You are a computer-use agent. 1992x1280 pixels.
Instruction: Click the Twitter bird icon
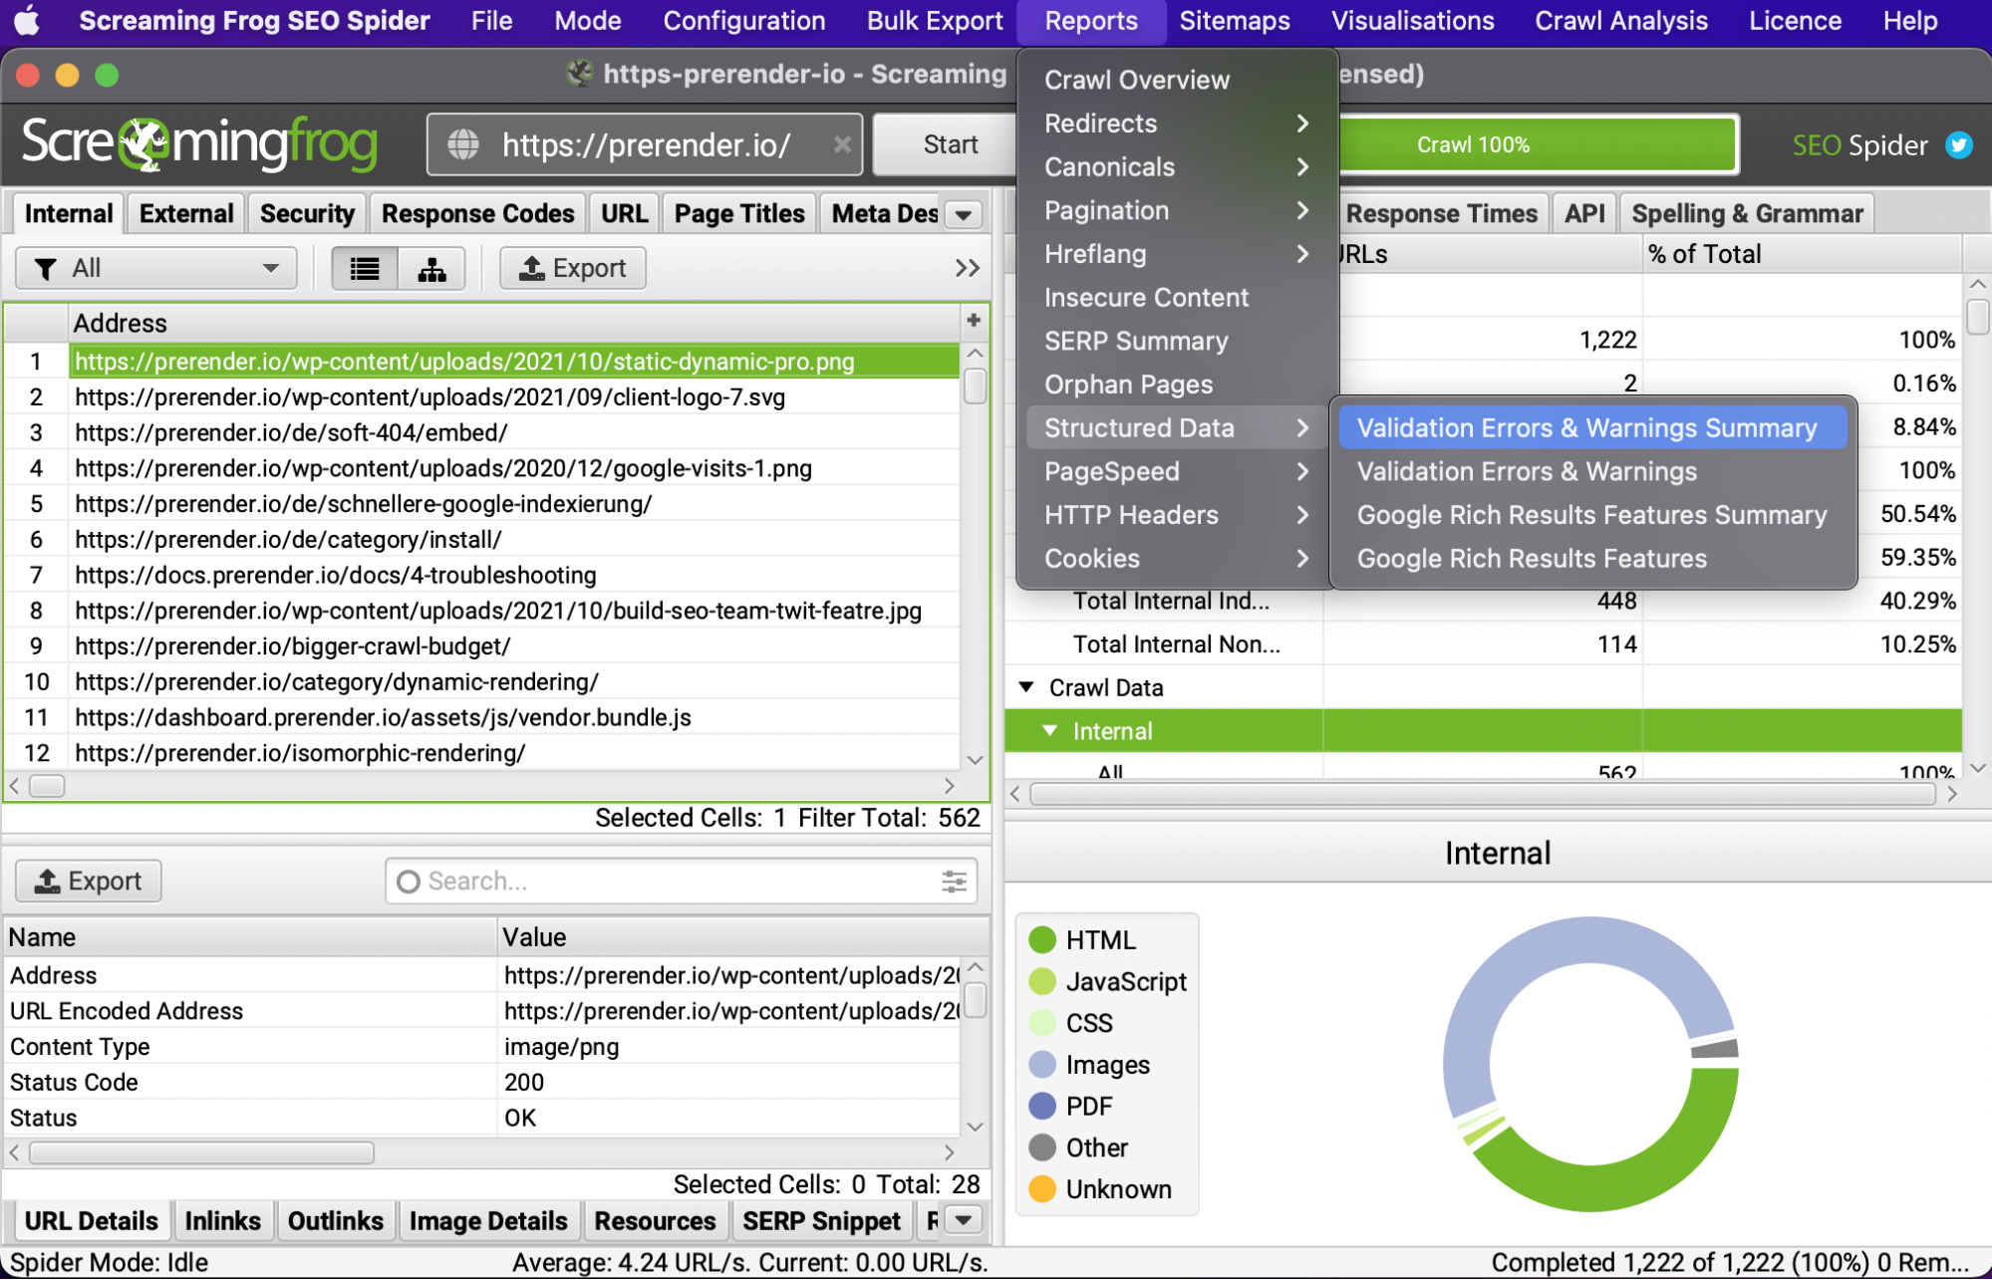1958,145
